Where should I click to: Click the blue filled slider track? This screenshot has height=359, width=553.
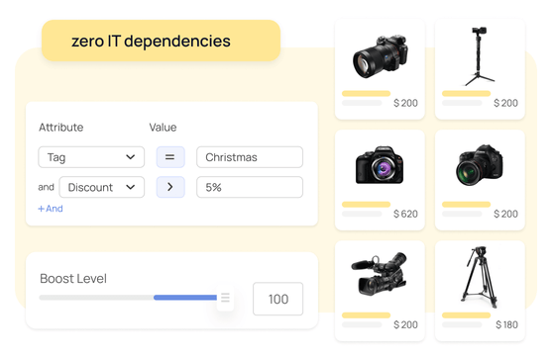click(185, 298)
